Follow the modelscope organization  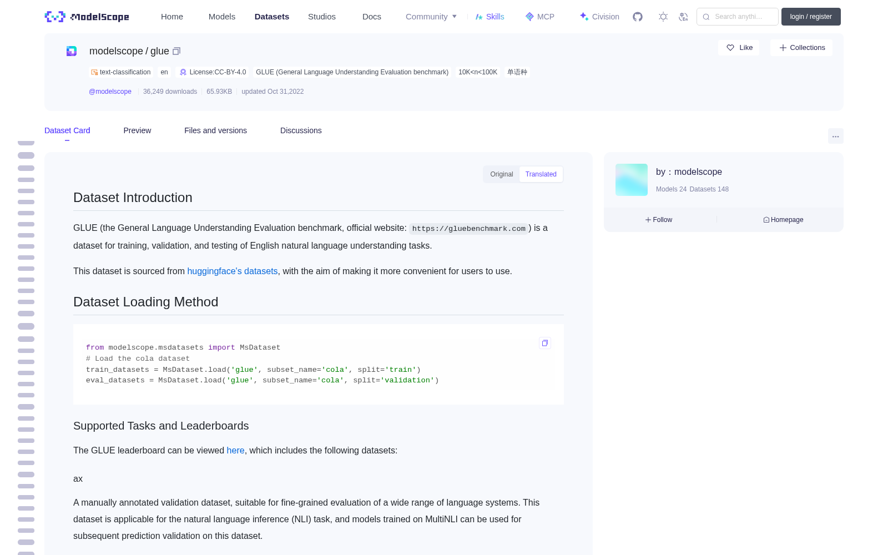click(659, 220)
